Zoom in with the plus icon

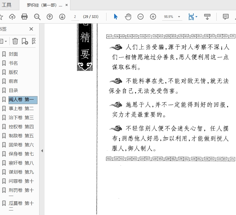coord(153,17)
